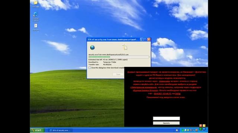Launch the Internet Explorer desktop shortcut
This screenshot has width=238, height=133.
coord(36,15)
